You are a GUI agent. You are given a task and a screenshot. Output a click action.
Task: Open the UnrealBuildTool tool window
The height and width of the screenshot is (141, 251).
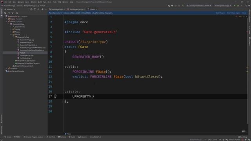pyautogui.click(x=95, y=137)
